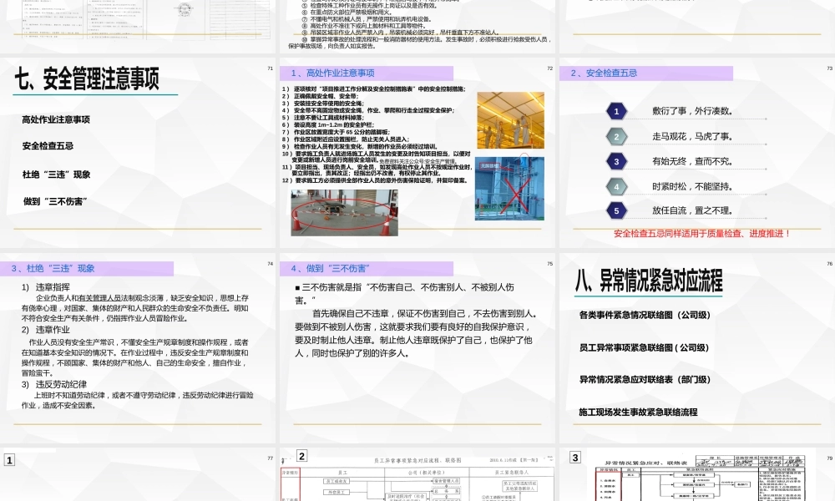
Task: Click the paragraph starting 作业人员没有安全生产常识
Action: [x=135, y=357]
